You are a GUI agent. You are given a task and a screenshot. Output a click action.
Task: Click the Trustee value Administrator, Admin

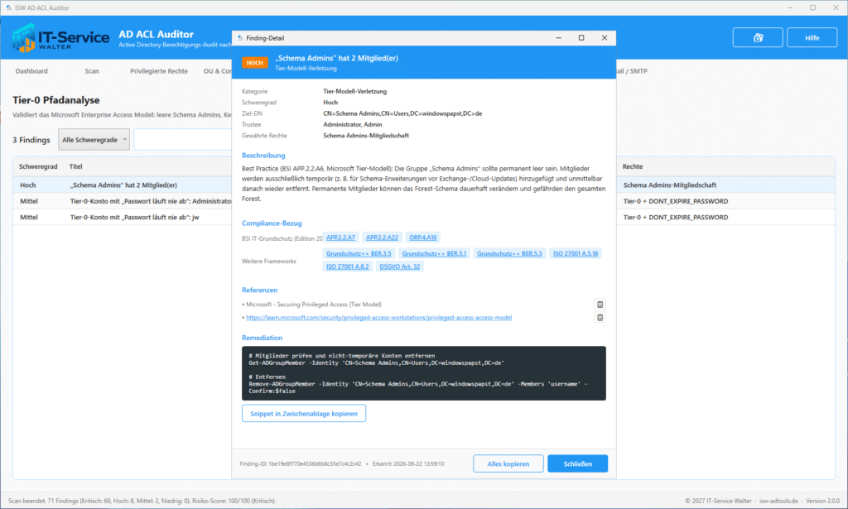click(x=353, y=124)
